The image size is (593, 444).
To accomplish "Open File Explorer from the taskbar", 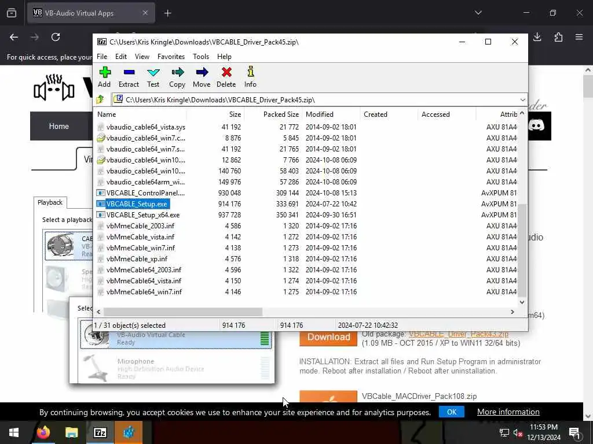I will tap(71, 432).
